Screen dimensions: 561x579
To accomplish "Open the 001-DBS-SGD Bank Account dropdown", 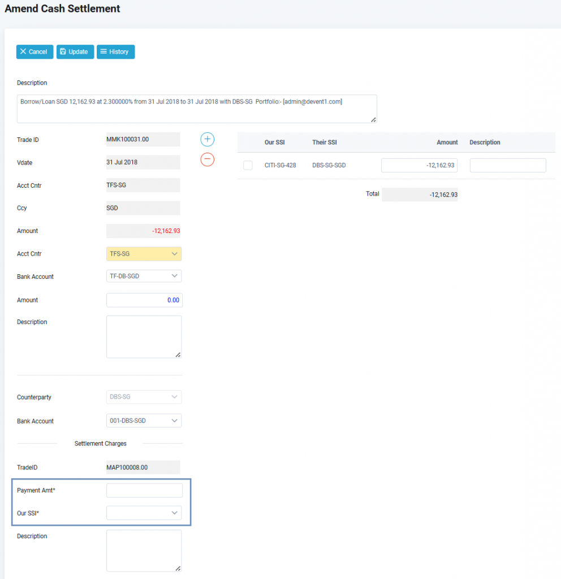I will pyautogui.click(x=144, y=421).
